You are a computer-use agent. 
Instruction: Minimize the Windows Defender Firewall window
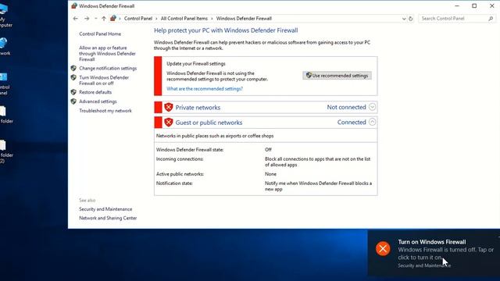point(457,5)
